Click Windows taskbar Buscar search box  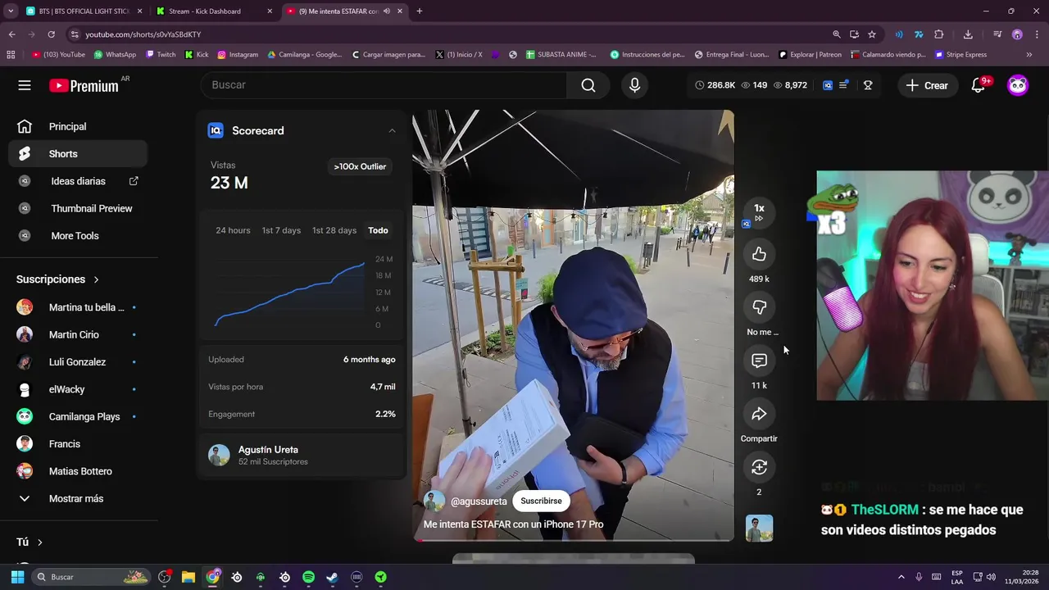92,577
